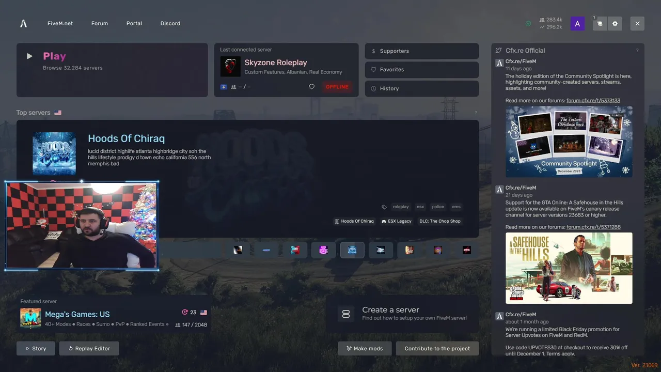Open the Hoods Of Chiraq server title
Viewport: 661px width, 372px height.
tap(127, 138)
